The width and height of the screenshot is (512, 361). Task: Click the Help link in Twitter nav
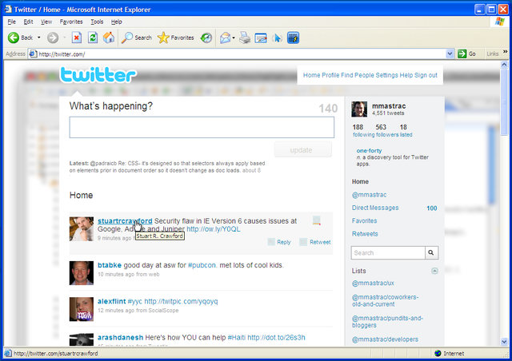tap(406, 75)
